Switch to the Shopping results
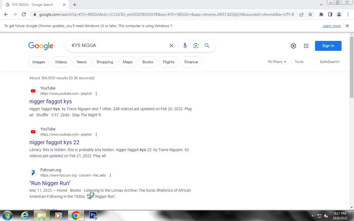Viewport: 354px width, 221px height. [x=105, y=62]
